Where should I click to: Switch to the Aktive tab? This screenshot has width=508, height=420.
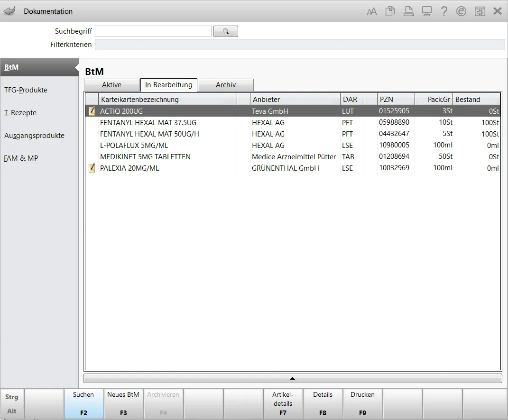click(x=112, y=85)
